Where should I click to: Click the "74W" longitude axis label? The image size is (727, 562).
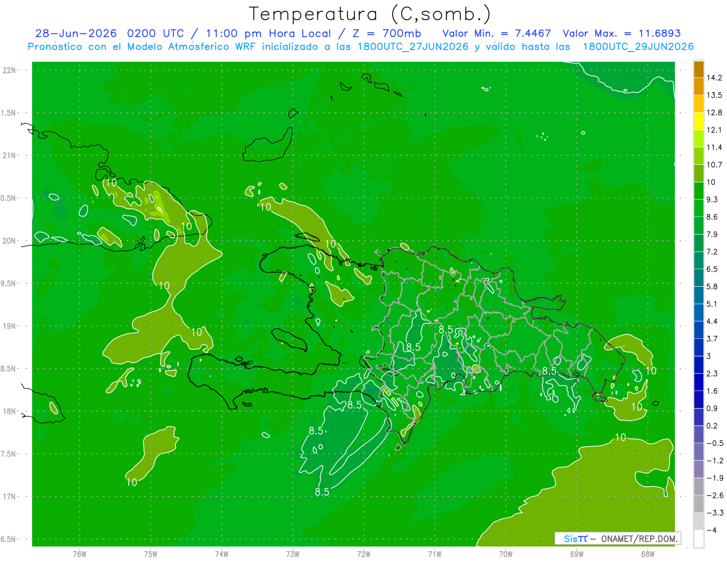coord(222,554)
